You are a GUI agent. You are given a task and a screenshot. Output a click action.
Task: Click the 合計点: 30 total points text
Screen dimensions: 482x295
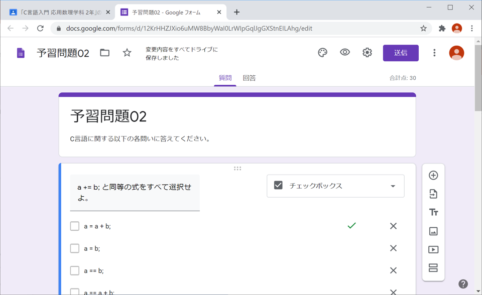coord(403,78)
